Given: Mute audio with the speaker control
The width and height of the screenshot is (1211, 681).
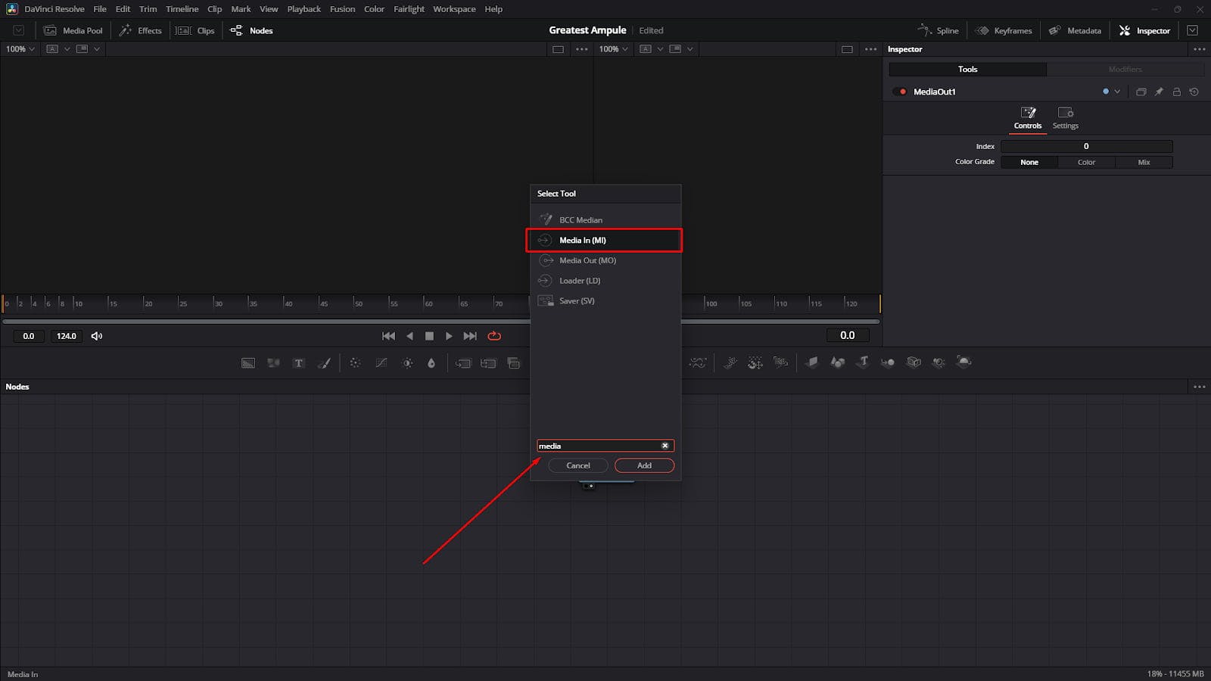Looking at the screenshot, I should click(96, 336).
